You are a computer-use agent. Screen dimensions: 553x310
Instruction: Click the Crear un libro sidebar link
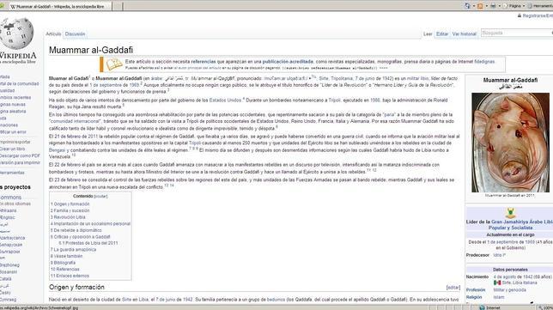[12, 149]
